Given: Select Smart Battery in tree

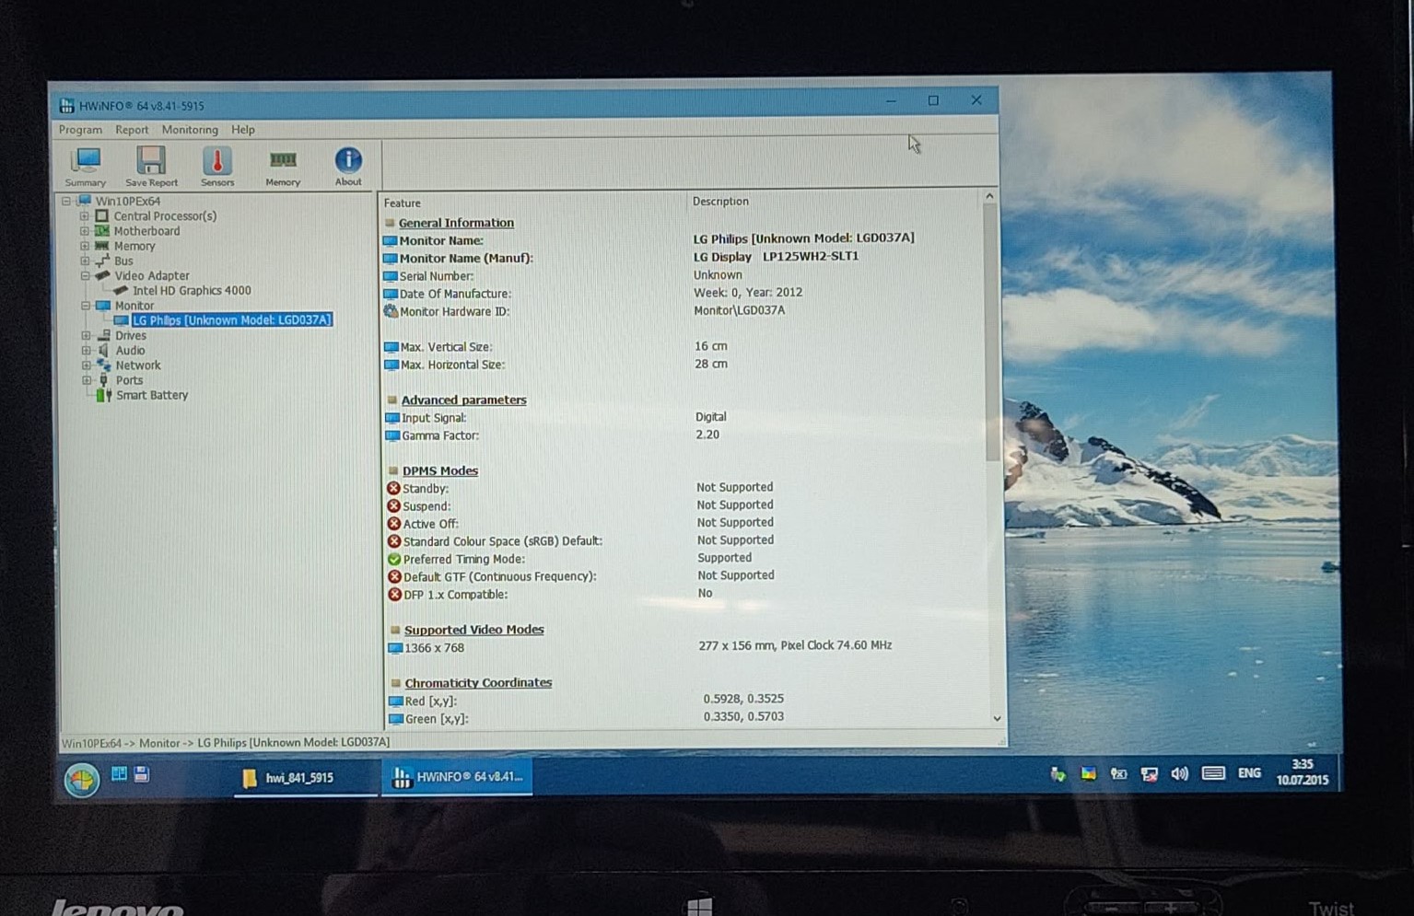Looking at the screenshot, I should (x=152, y=395).
